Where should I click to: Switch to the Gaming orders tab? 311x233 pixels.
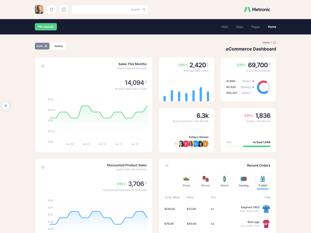[244, 181]
